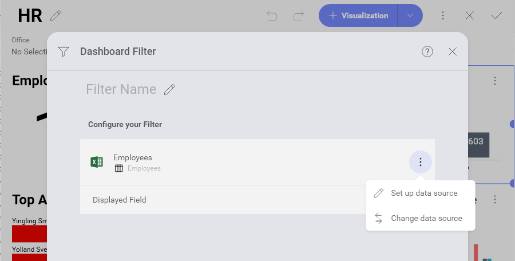Click the Employees data source options button

tap(421, 163)
